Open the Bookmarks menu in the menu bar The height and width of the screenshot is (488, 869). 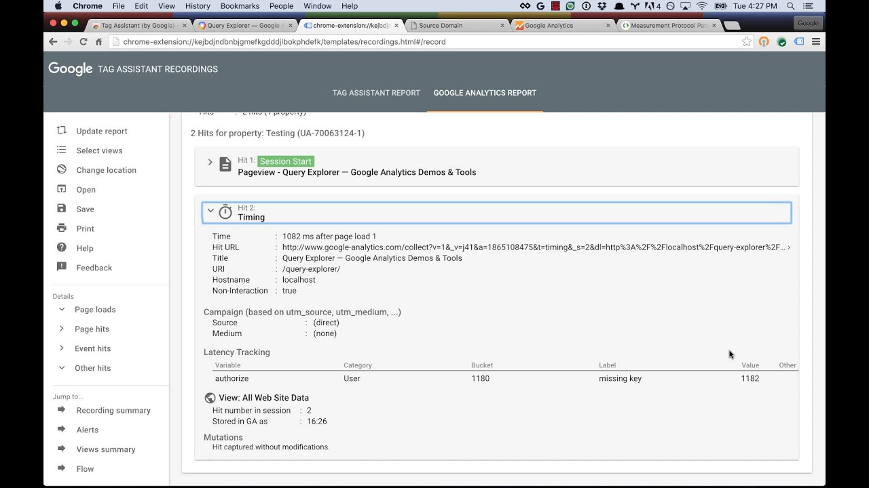240,6
